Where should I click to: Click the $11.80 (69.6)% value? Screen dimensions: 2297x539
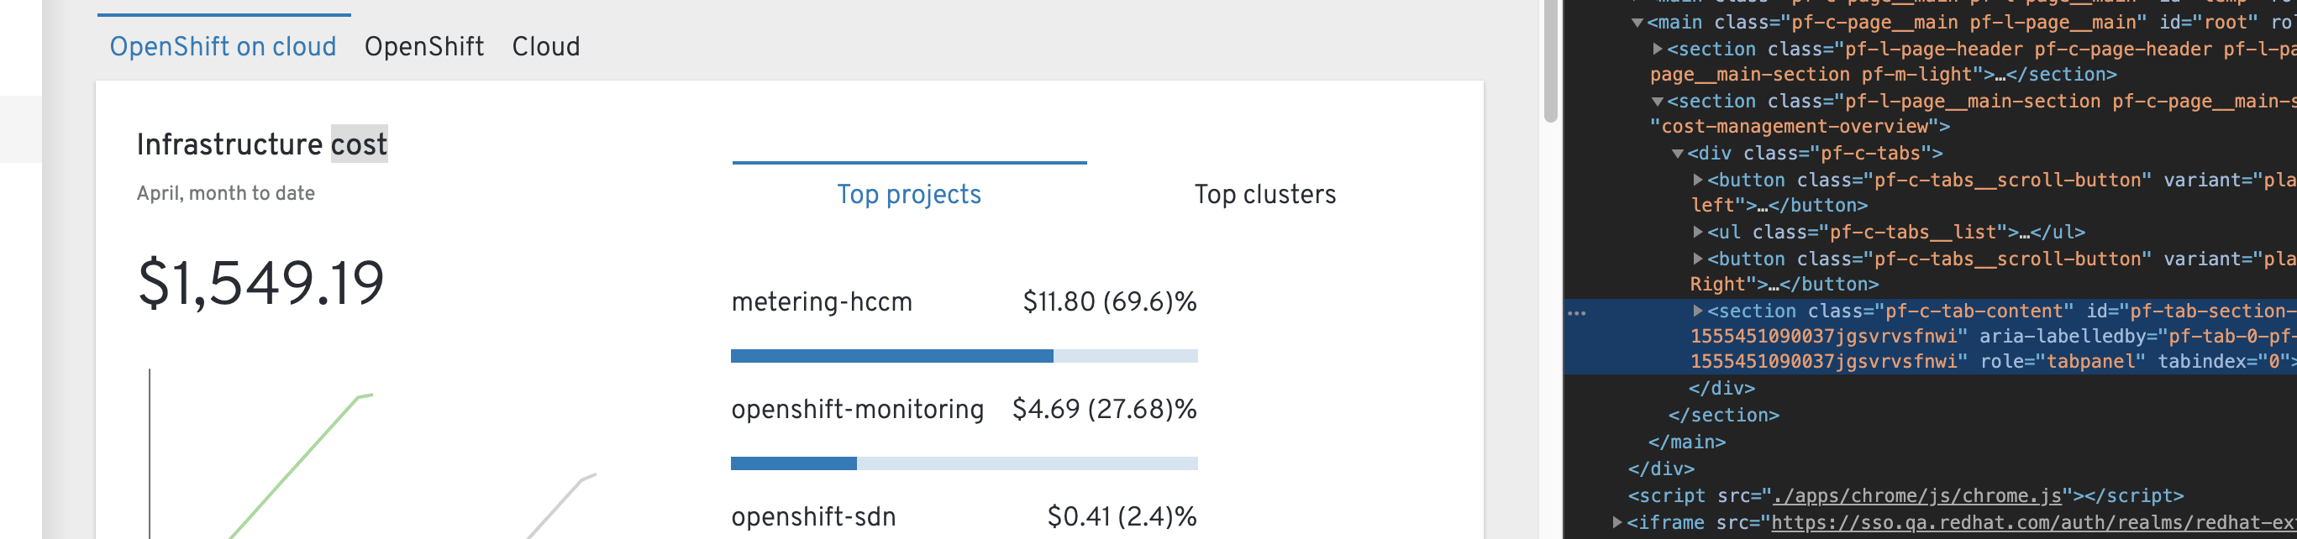click(x=1109, y=302)
